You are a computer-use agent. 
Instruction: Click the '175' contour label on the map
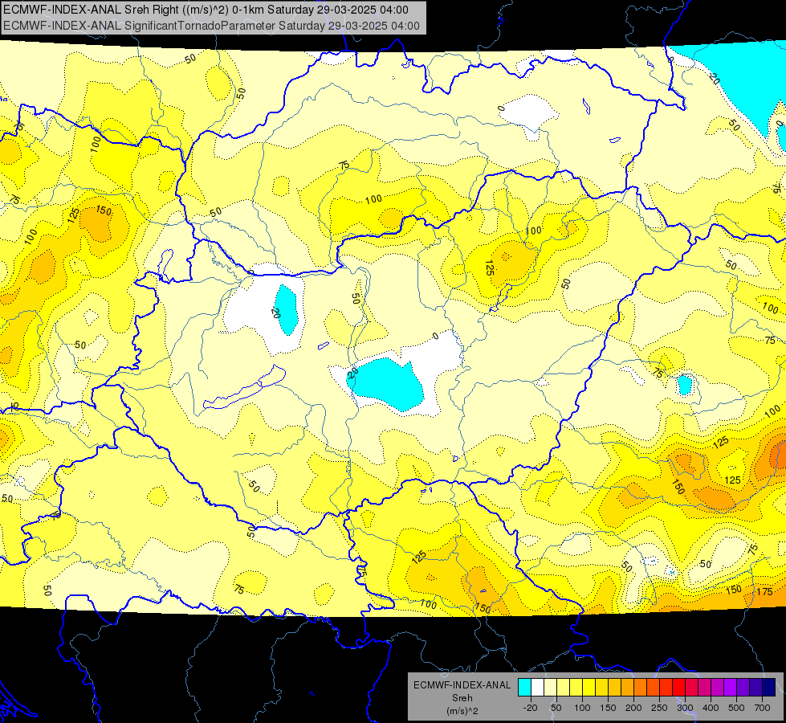(764, 591)
